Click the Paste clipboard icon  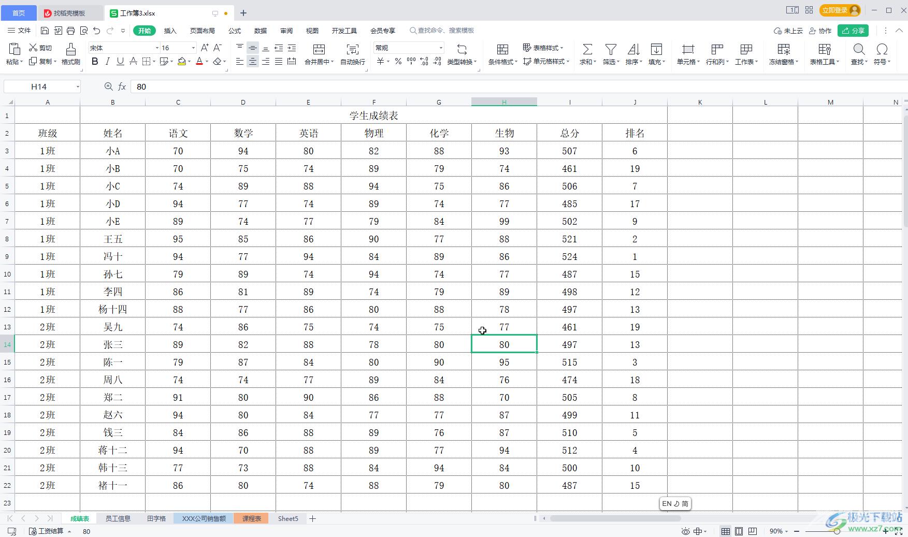click(15, 49)
